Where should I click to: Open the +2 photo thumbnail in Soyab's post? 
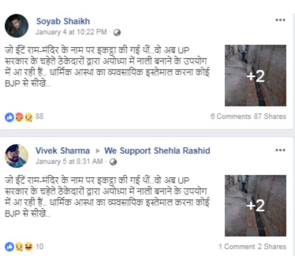click(x=255, y=75)
